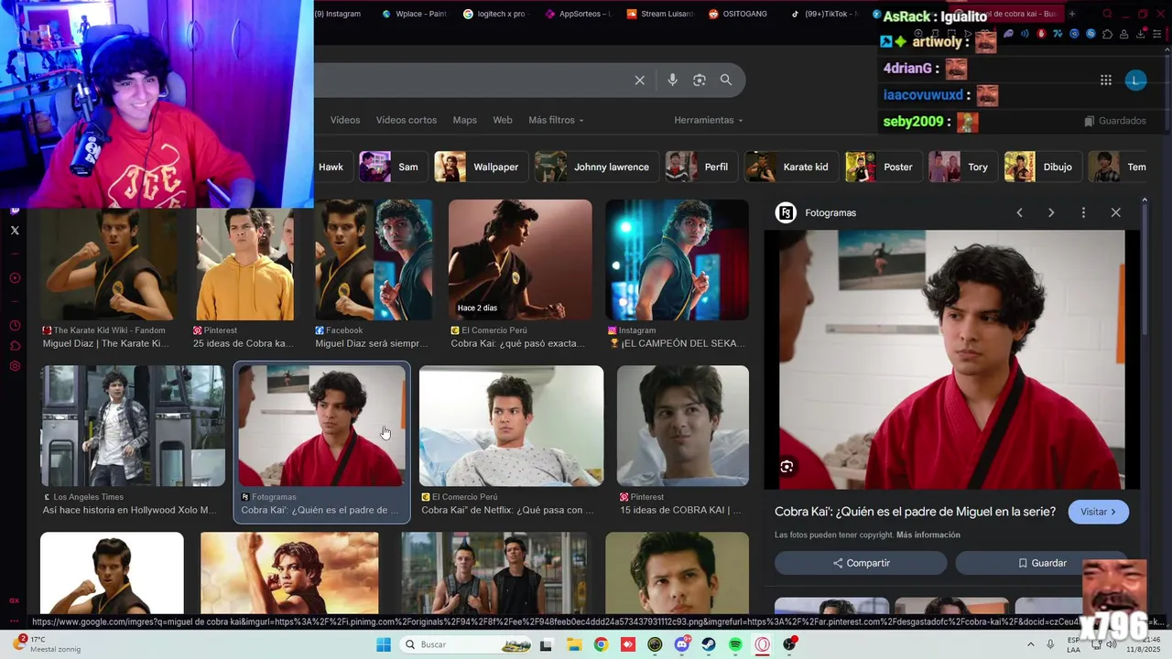The height and width of the screenshot is (659, 1172).
Task: Open Google Lens image search icon
Action: click(700, 81)
